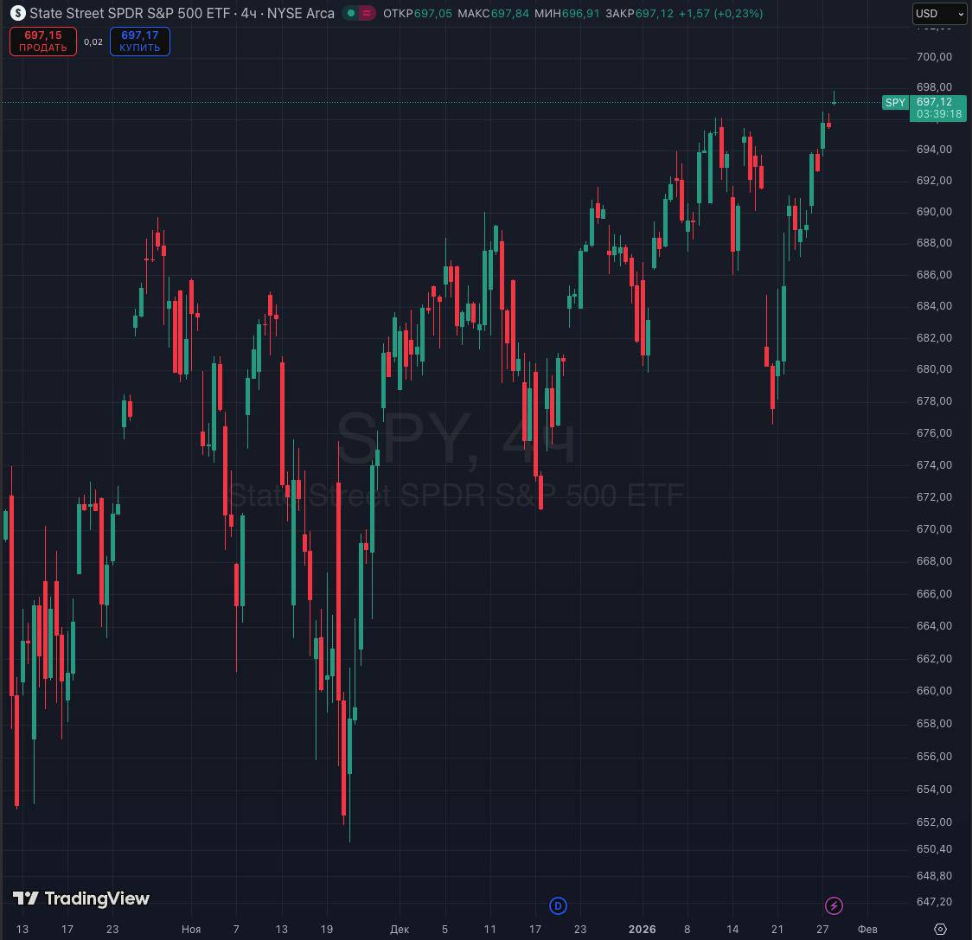Click the 19 date label on time axis
This screenshot has width=972, height=940.
(x=327, y=929)
